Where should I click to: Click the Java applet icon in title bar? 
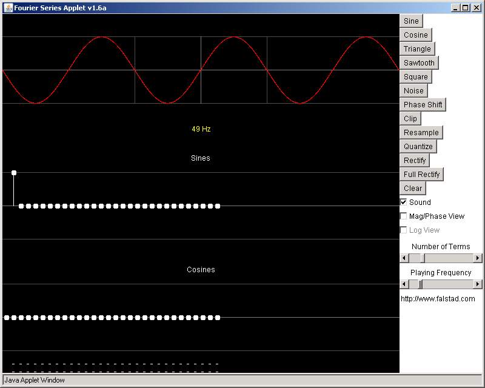coord(8,7)
